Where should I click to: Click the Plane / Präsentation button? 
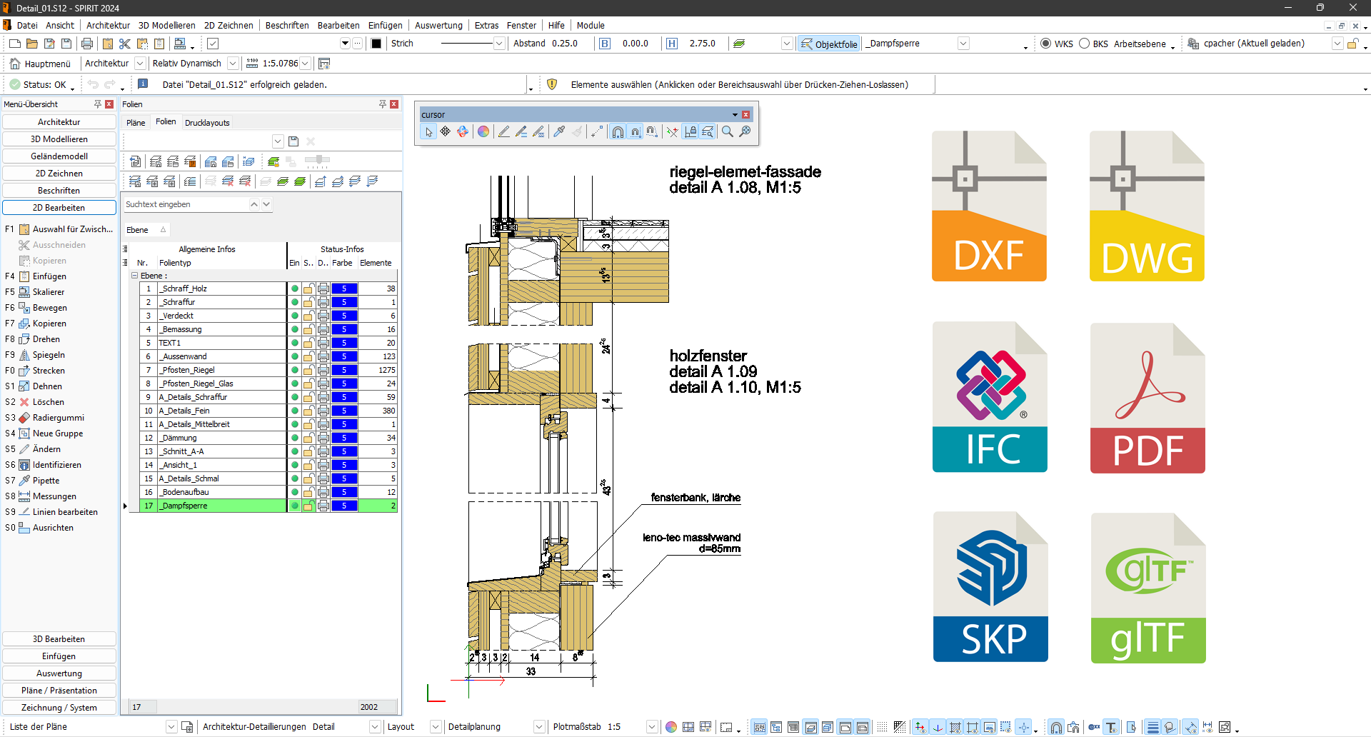point(59,691)
